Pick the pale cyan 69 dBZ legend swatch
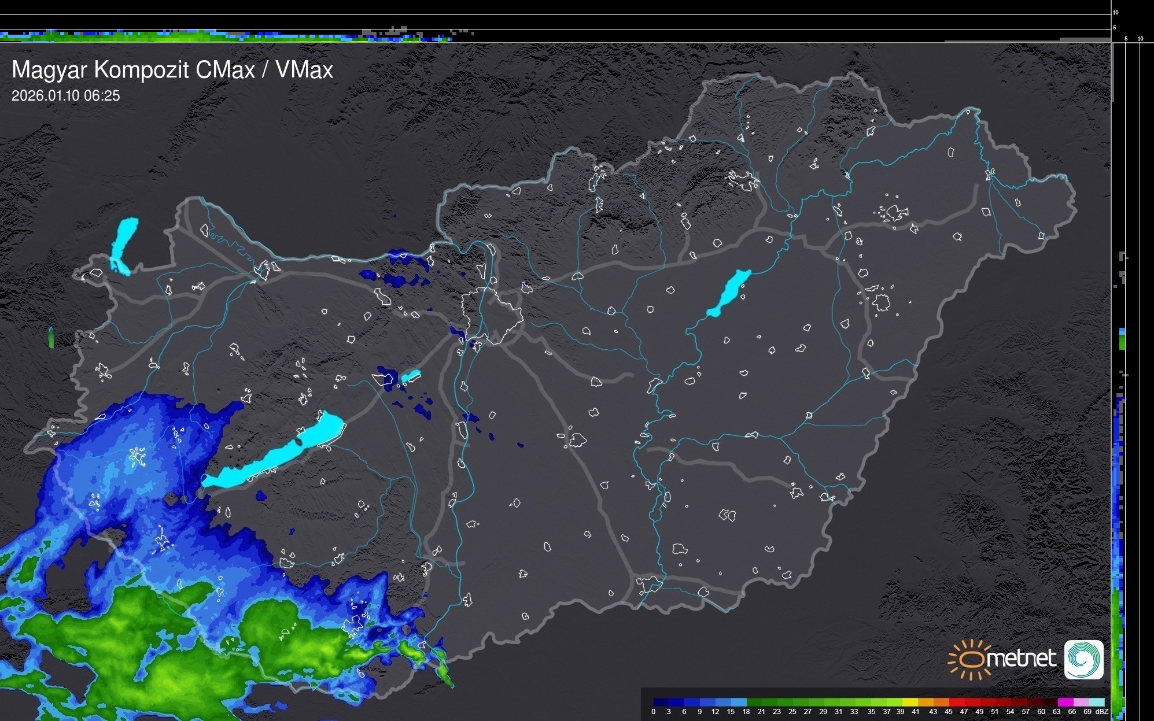 point(1097,702)
